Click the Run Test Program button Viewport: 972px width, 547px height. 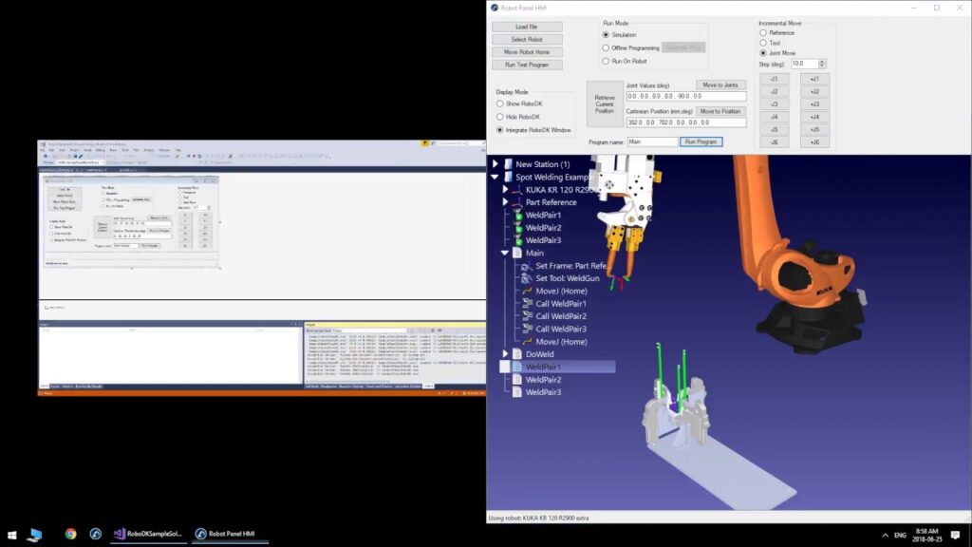[527, 65]
